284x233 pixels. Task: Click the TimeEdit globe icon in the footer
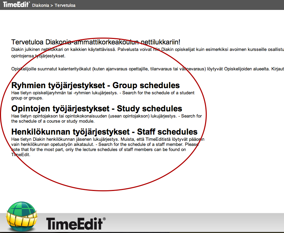click(22, 217)
